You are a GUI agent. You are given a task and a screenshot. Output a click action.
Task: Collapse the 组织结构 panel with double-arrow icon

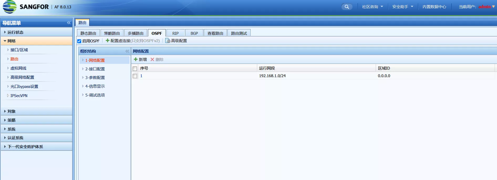(127, 51)
